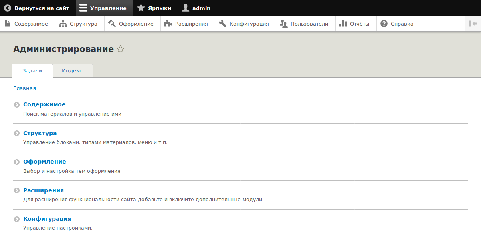Click the people icon for Пользователи

point(284,24)
